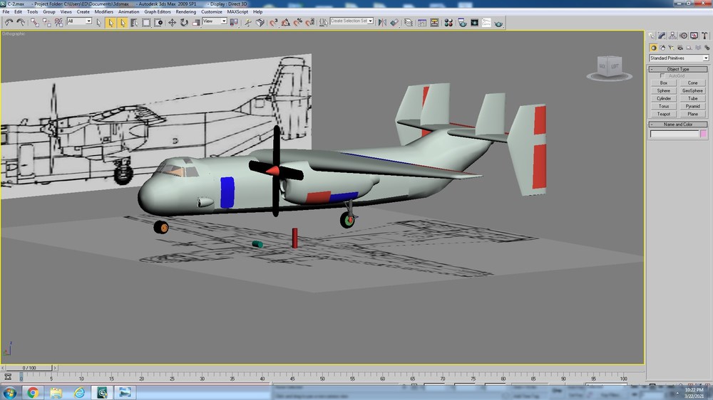This screenshot has width=713, height=400.
Task: Select the Lights category icon
Action: [x=671, y=48]
